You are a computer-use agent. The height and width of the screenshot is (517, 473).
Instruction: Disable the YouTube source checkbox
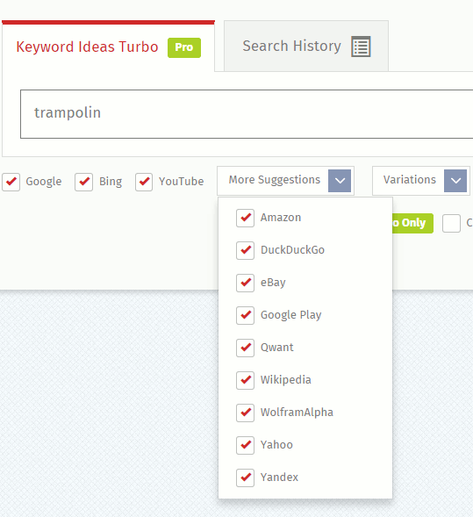click(x=144, y=182)
